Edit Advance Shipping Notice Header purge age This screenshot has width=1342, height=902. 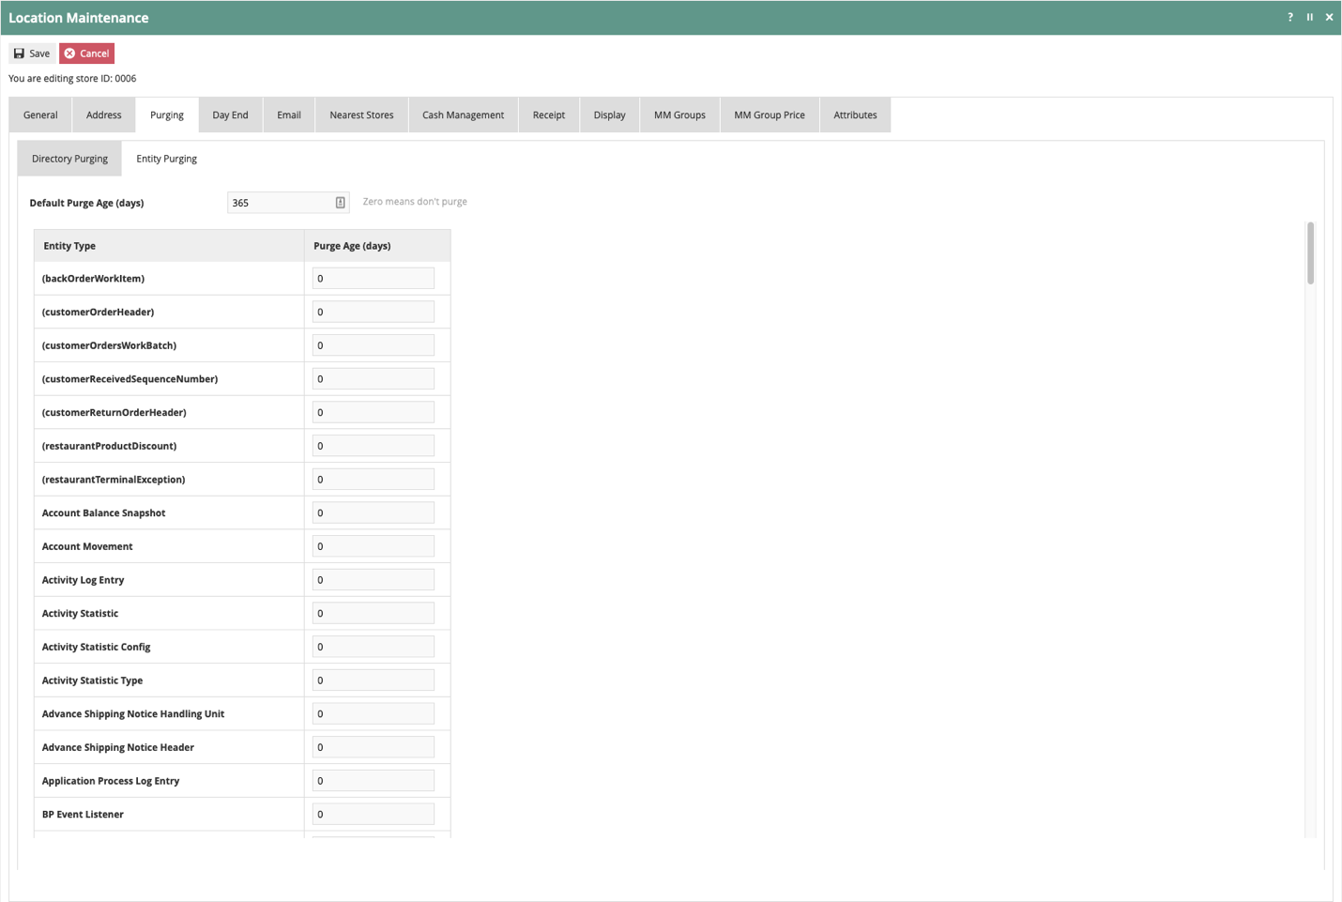[x=374, y=747]
